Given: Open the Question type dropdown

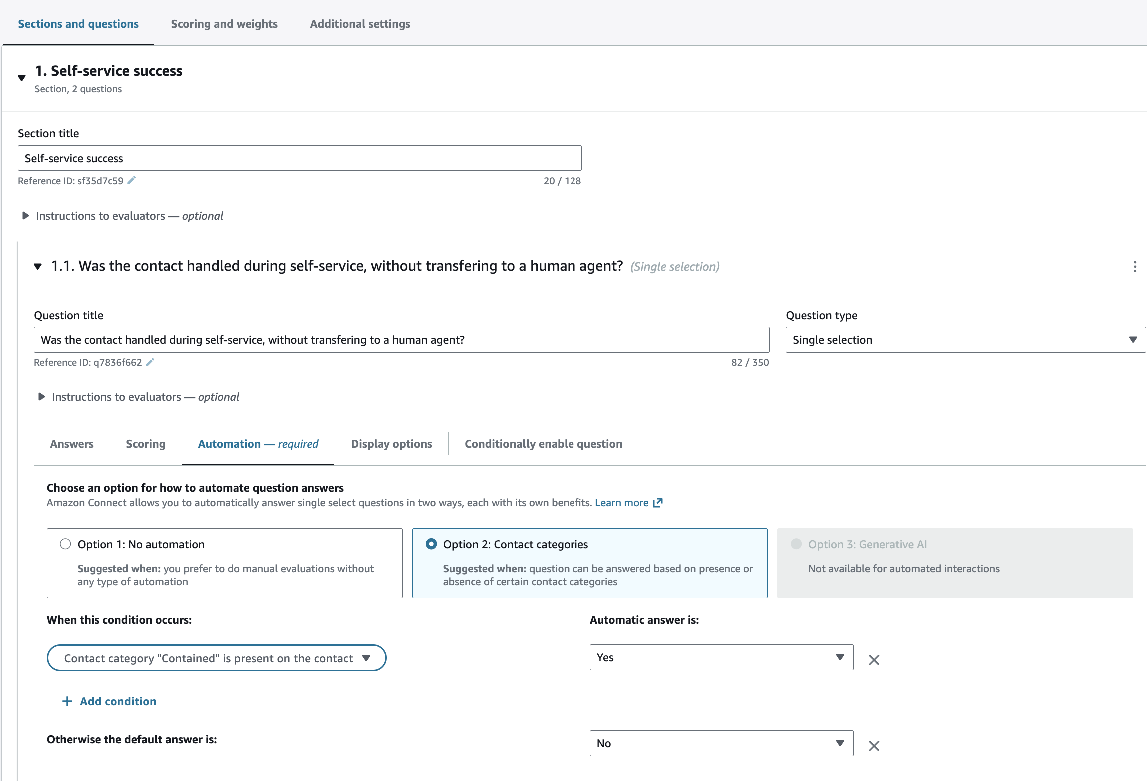Looking at the screenshot, I should pos(965,340).
